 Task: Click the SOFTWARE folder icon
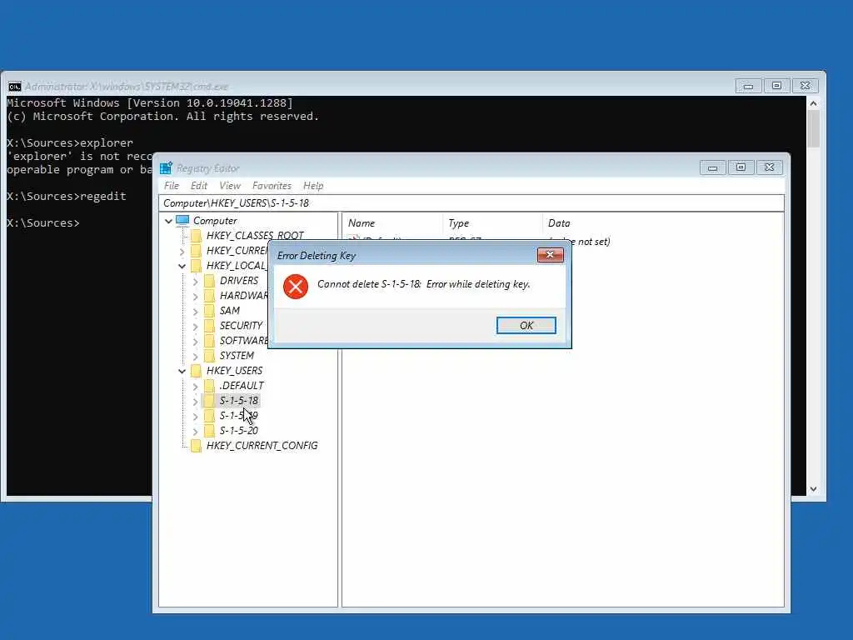pyautogui.click(x=209, y=341)
